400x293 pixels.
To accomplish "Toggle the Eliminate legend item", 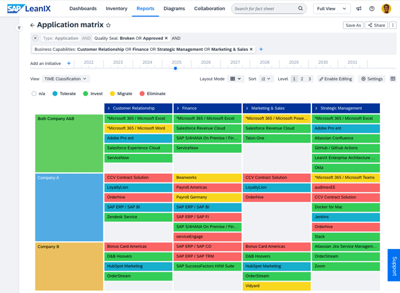I will [153, 93].
